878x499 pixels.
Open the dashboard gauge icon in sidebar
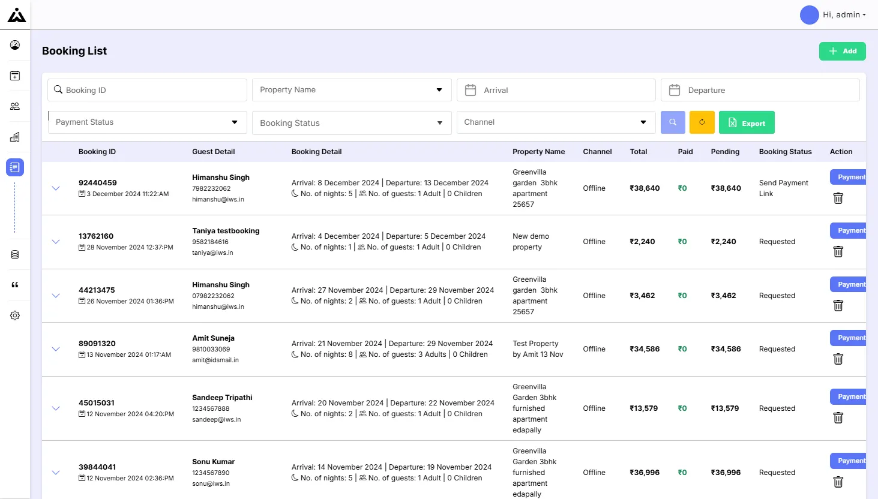[x=15, y=45]
